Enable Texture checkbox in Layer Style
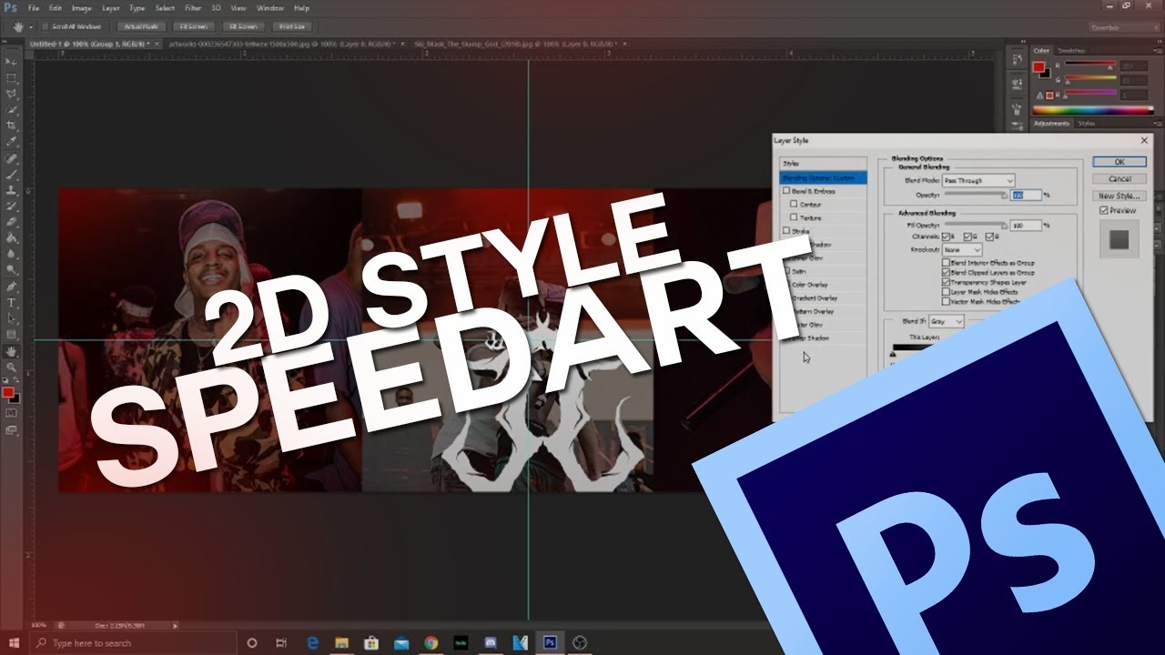 pos(795,218)
